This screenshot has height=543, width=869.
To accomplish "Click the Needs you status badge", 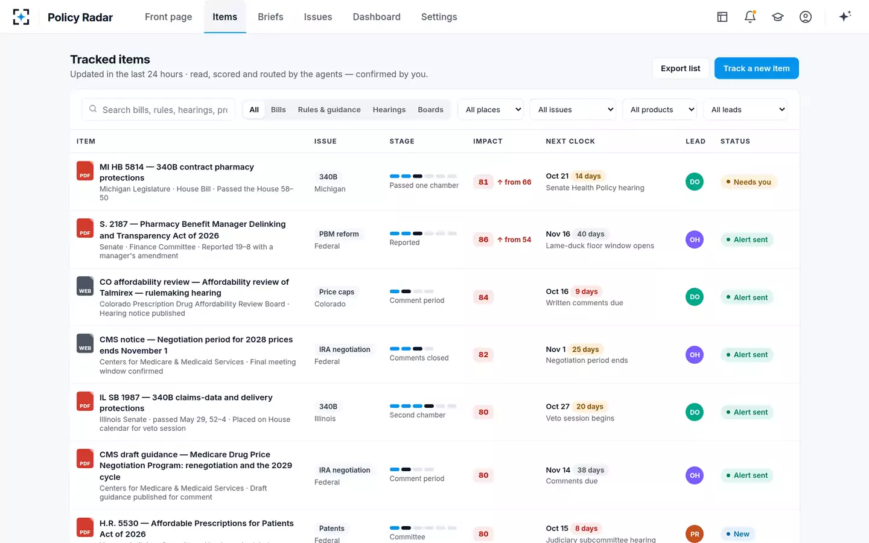I will coord(748,182).
